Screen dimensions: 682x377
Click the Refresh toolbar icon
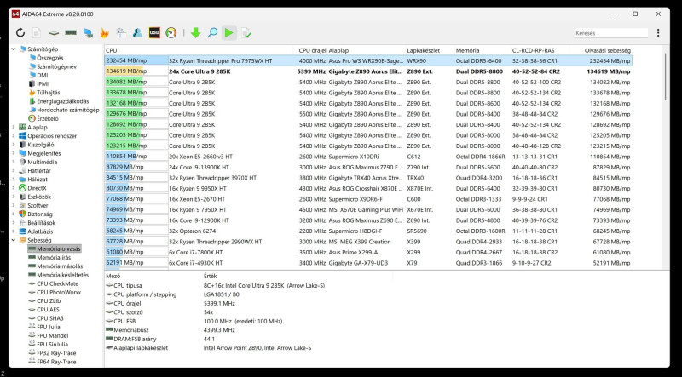[x=20, y=33]
